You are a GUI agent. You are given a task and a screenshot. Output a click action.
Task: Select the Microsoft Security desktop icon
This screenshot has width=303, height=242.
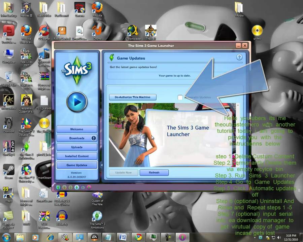click(44, 57)
